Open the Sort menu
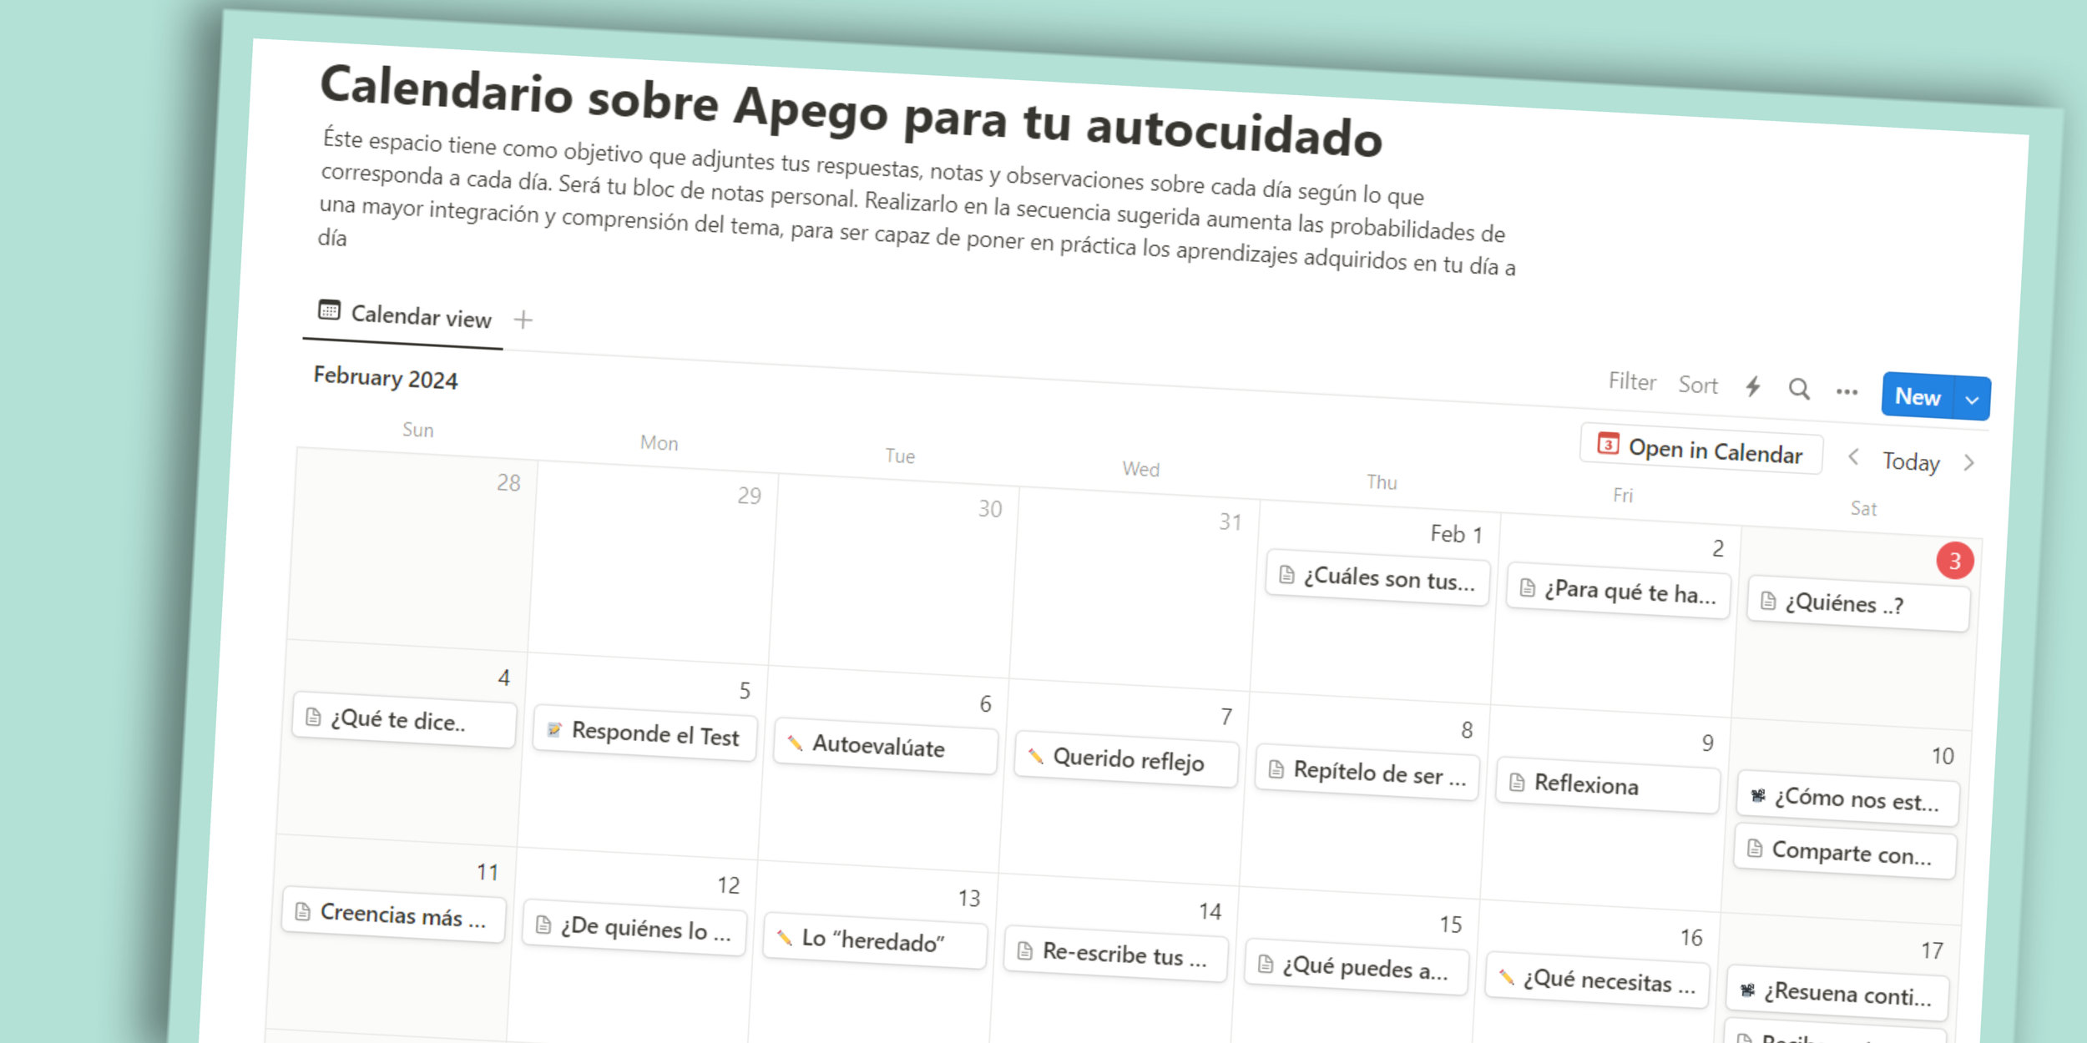 (1698, 385)
